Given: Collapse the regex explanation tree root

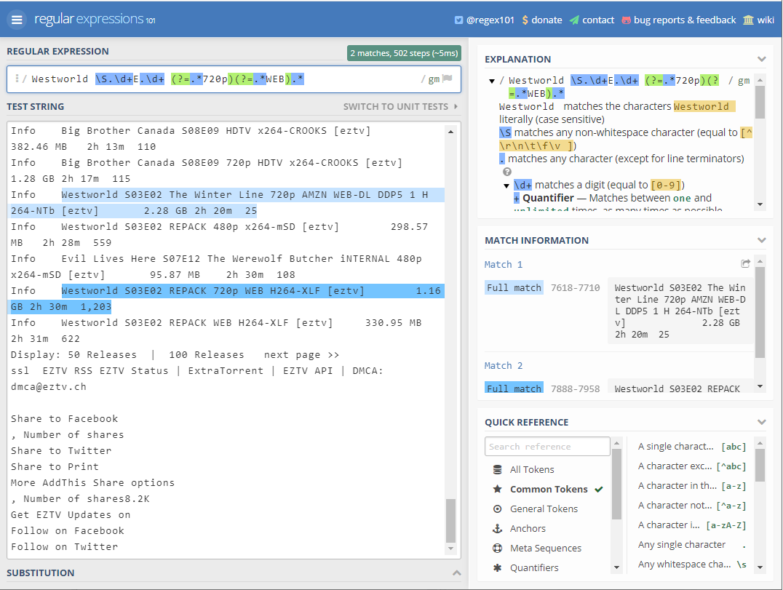Looking at the screenshot, I should [492, 81].
